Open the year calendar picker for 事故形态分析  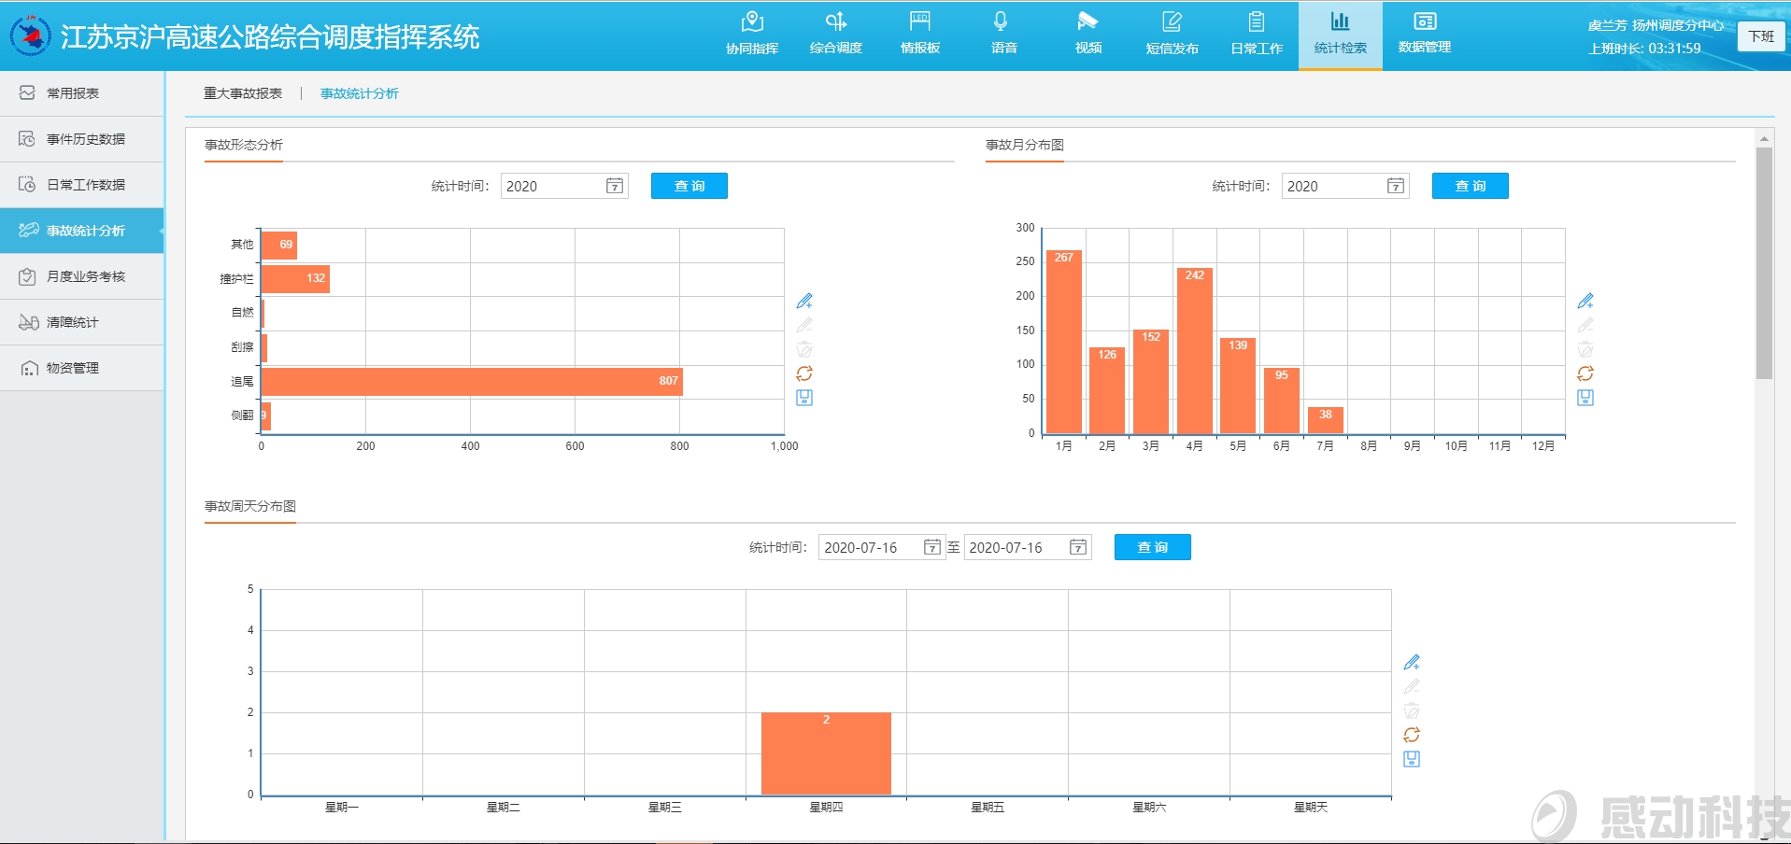[615, 186]
